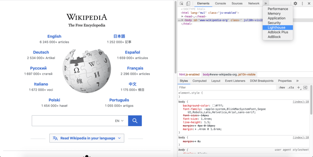This screenshot has height=157, width=313.
Task: Open the Computed pane tab
Action: (x=199, y=81)
